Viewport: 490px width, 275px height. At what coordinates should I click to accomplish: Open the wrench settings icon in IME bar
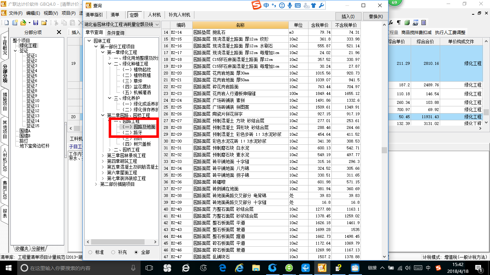click(x=321, y=5)
